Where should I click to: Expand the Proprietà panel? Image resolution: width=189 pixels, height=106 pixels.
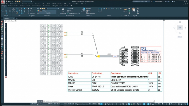click(47, 16)
